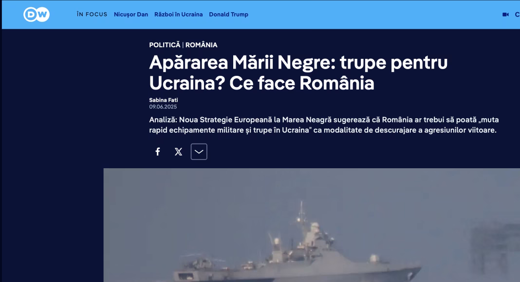Click the publication date 09.06.2025
The width and height of the screenshot is (520, 282).
coord(163,106)
